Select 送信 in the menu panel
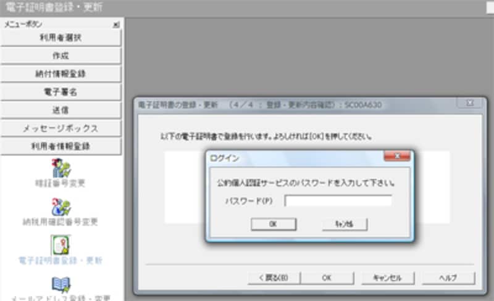Screen dimensions: 494x301 tap(61, 110)
